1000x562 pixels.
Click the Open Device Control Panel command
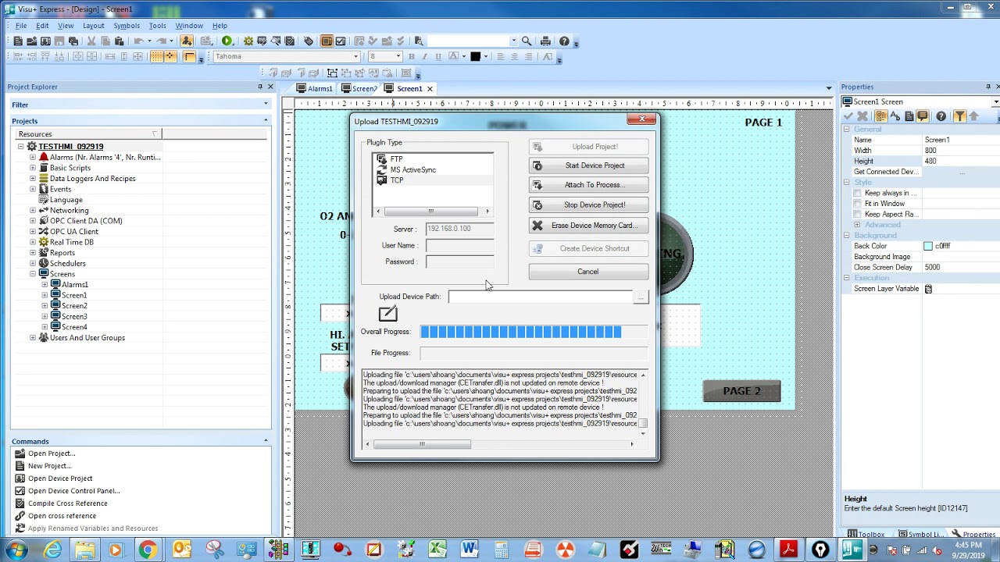point(74,491)
